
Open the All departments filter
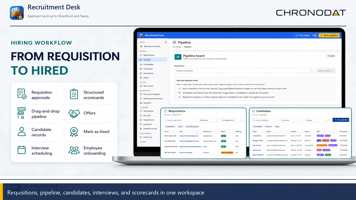pyautogui.click(x=232, y=120)
